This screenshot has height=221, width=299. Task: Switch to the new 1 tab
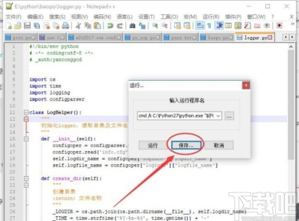point(52,37)
